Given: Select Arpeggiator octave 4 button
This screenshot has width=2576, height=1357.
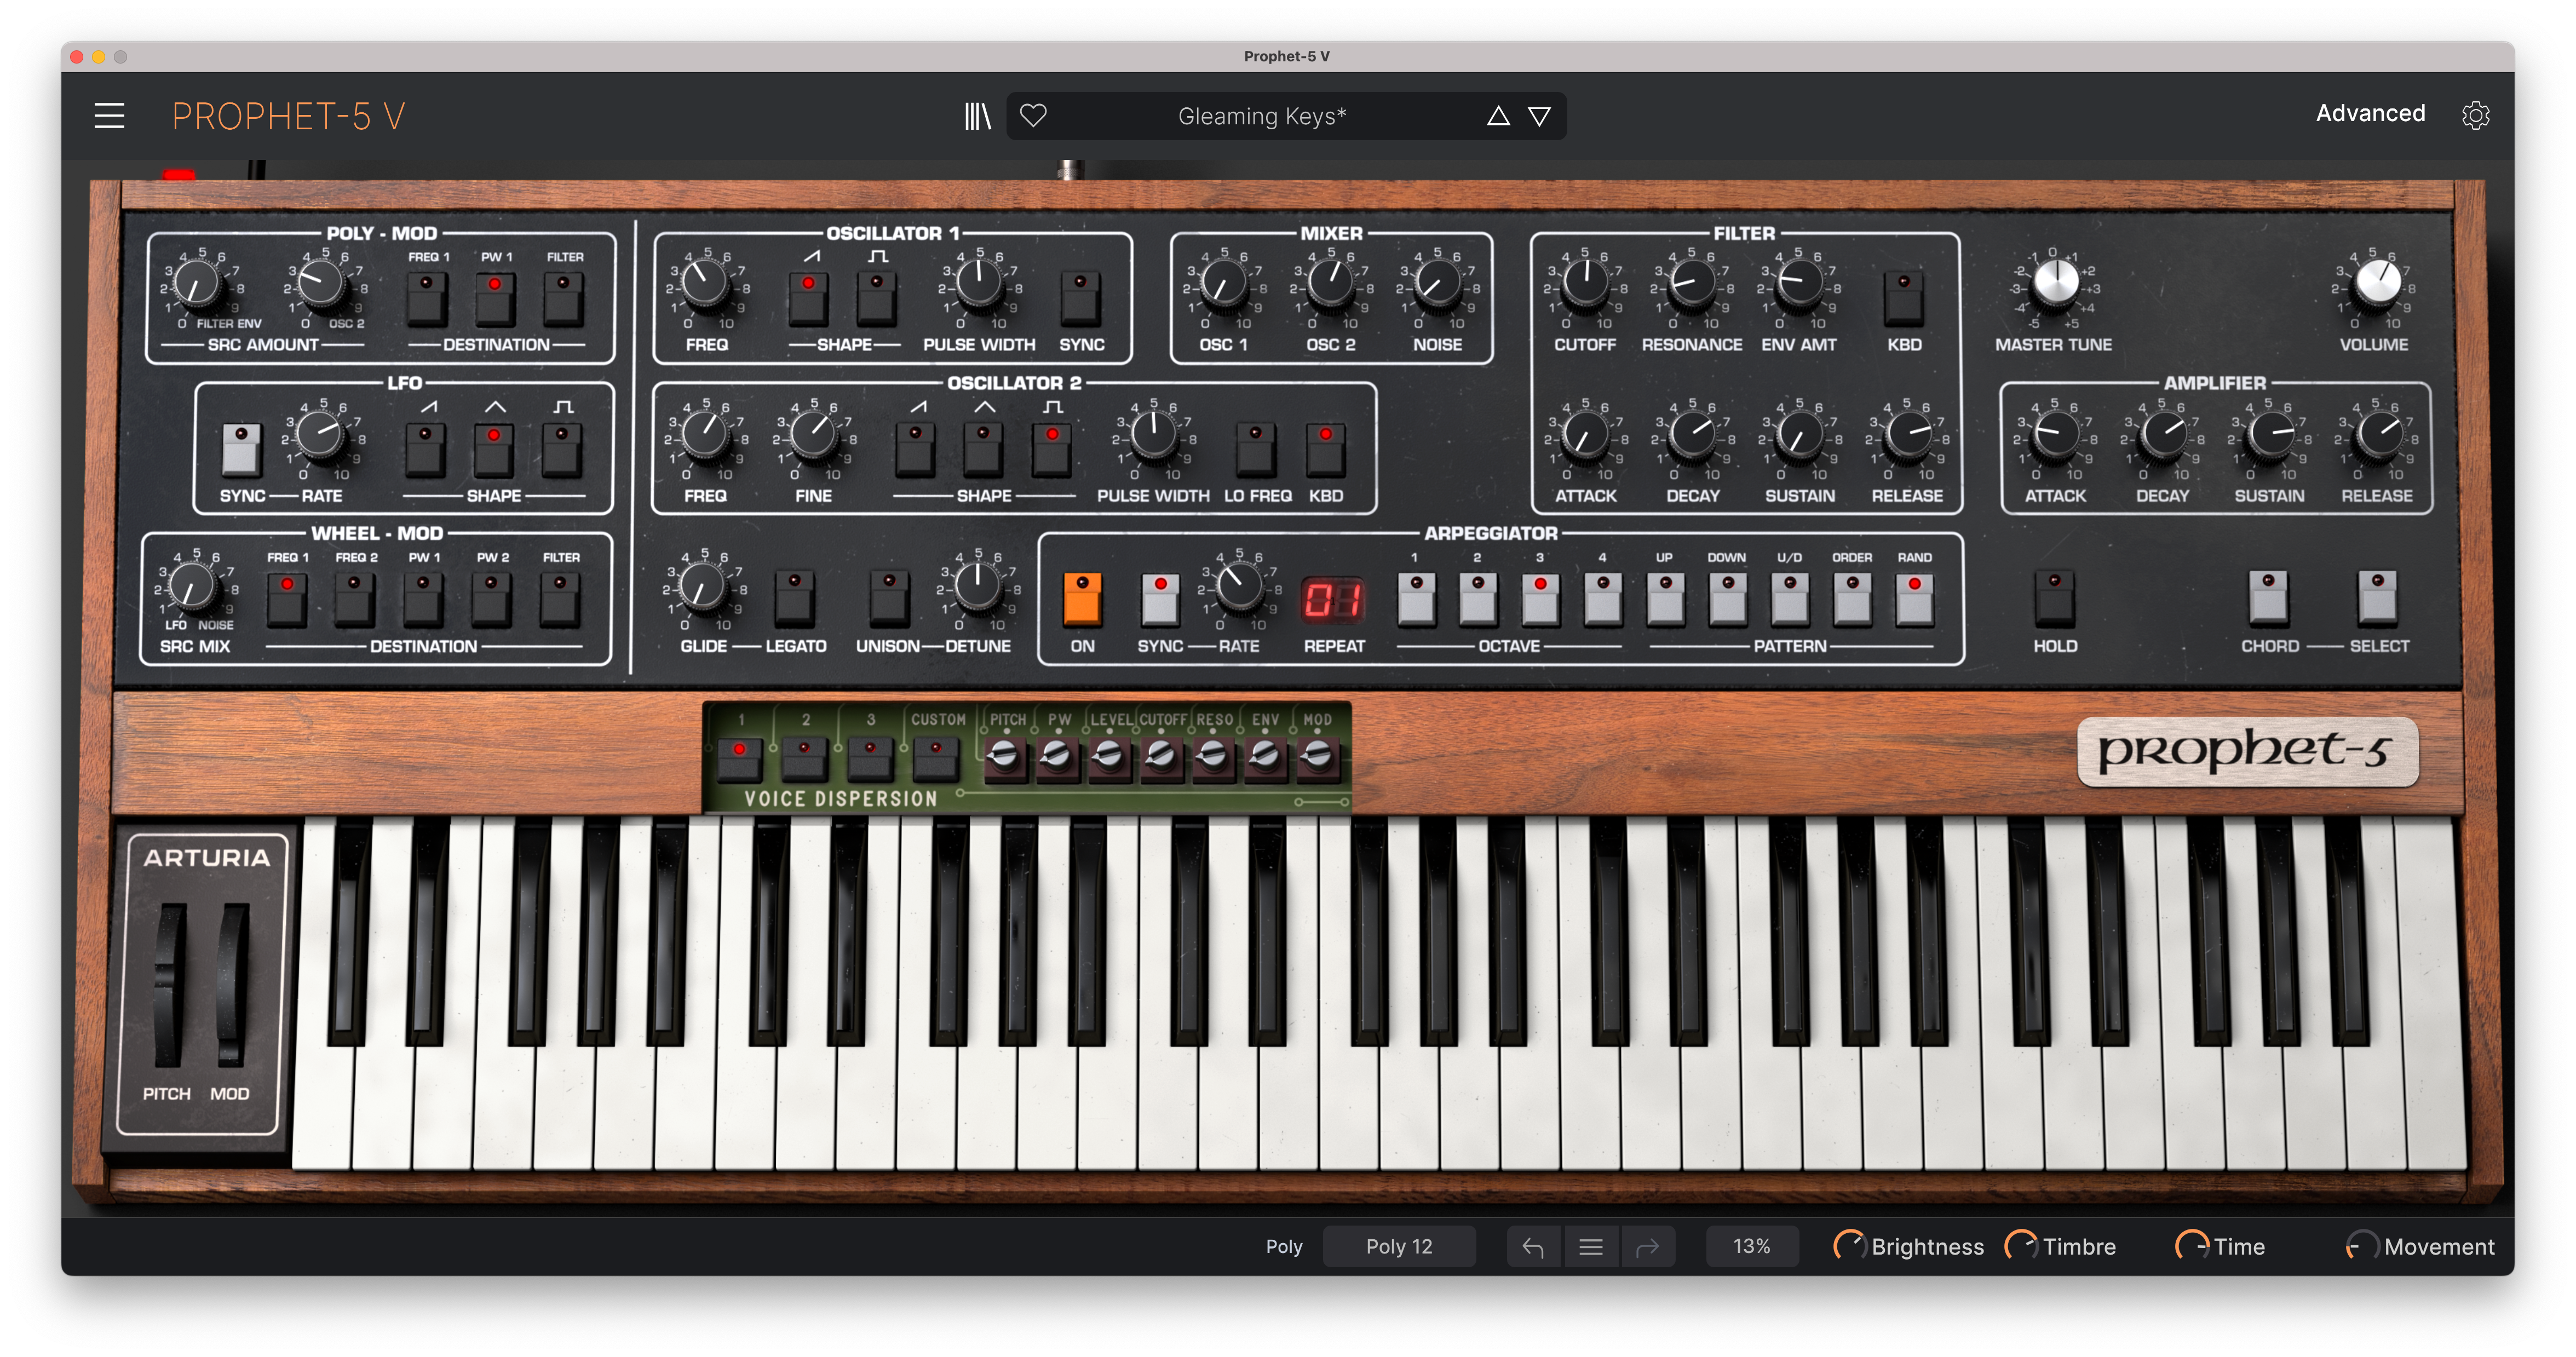Looking at the screenshot, I should click(x=1602, y=599).
